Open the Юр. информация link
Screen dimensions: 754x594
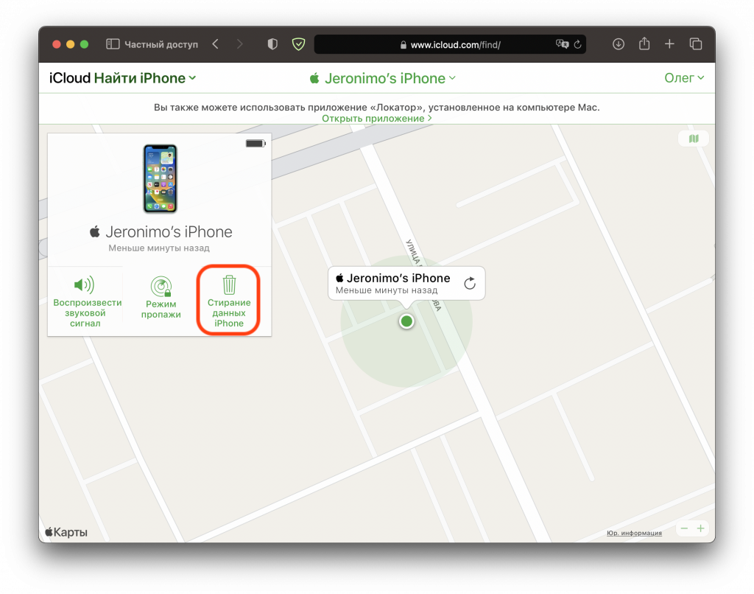[634, 533]
